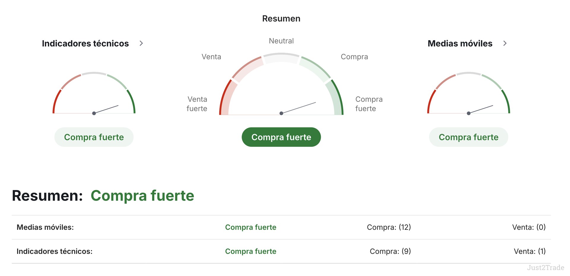Expand the Indicadores técnicos chevron arrow
Screen dimensions: 570x276
click(x=141, y=43)
